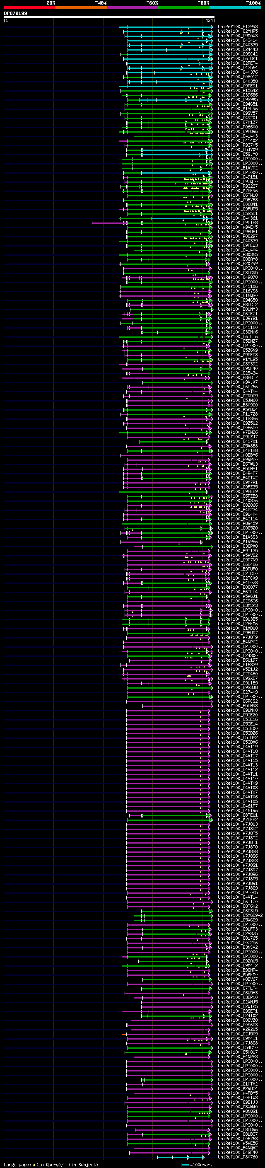The width and height of the screenshot is (265, 1168).
Task: Click the UniRef100_Q9LIE8 hit label
Action: (x=237, y=223)
